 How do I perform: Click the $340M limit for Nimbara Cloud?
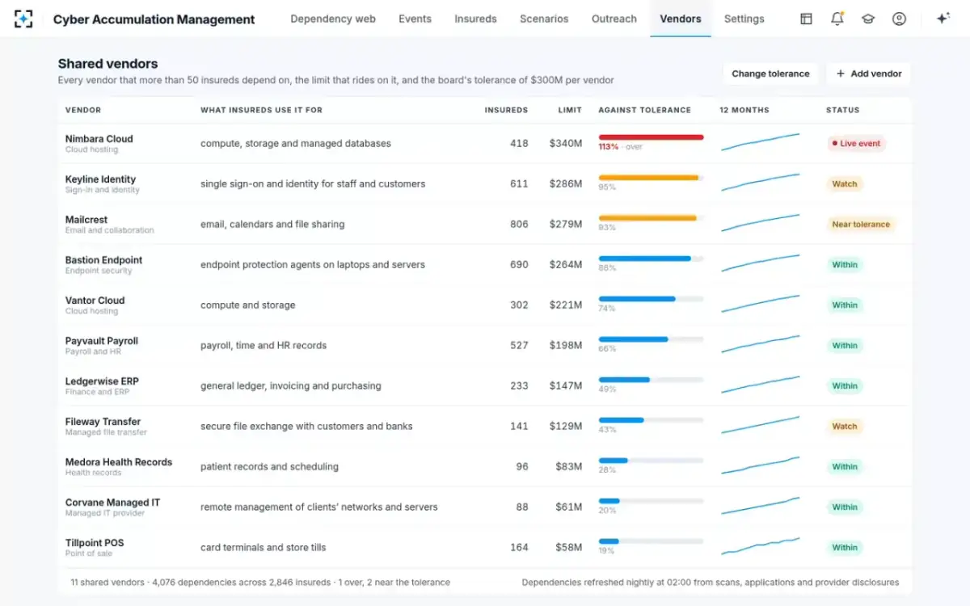point(566,143)
